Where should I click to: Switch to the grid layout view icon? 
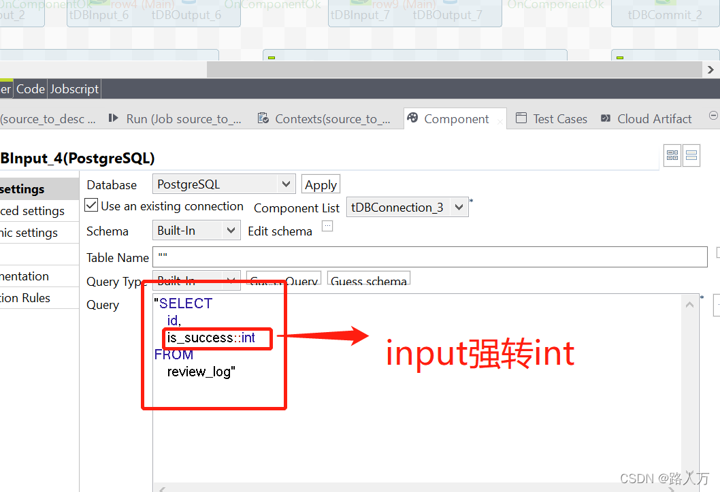point(672,155)
